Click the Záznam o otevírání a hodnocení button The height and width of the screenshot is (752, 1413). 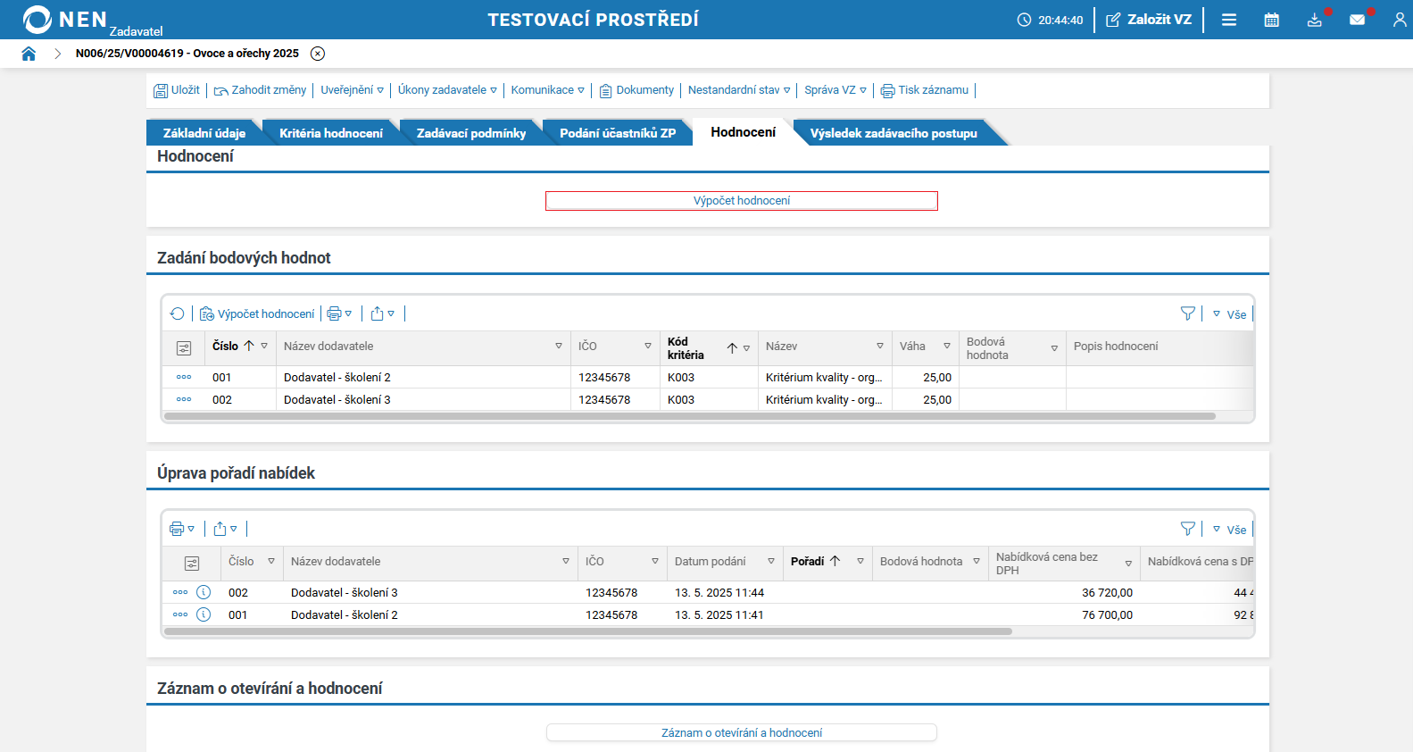[x=741, y=732]
